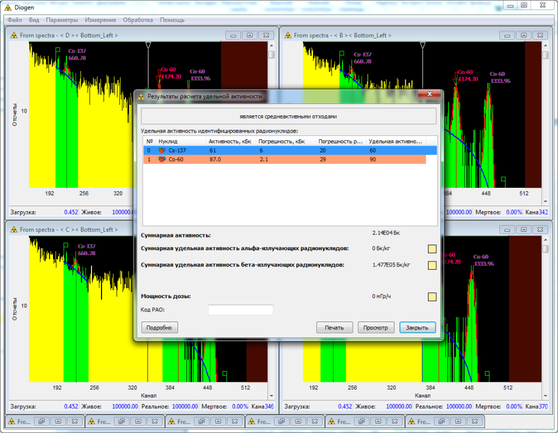Click the Просмотр button

coord(376,328)
